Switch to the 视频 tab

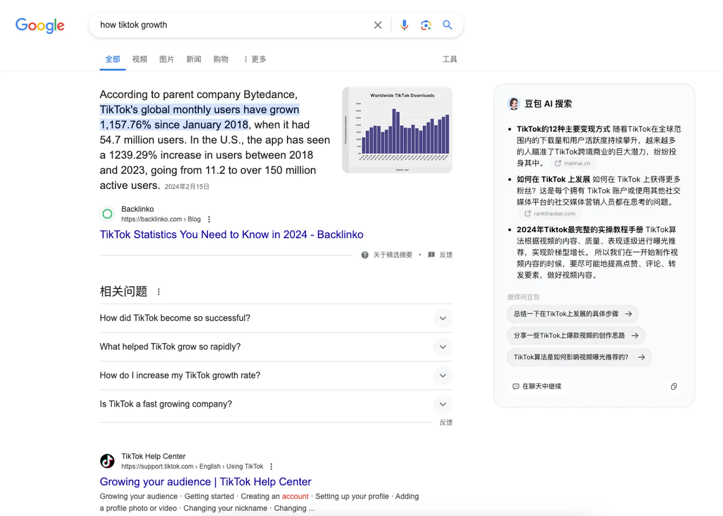pyautogui.click(x=140, y=59)
